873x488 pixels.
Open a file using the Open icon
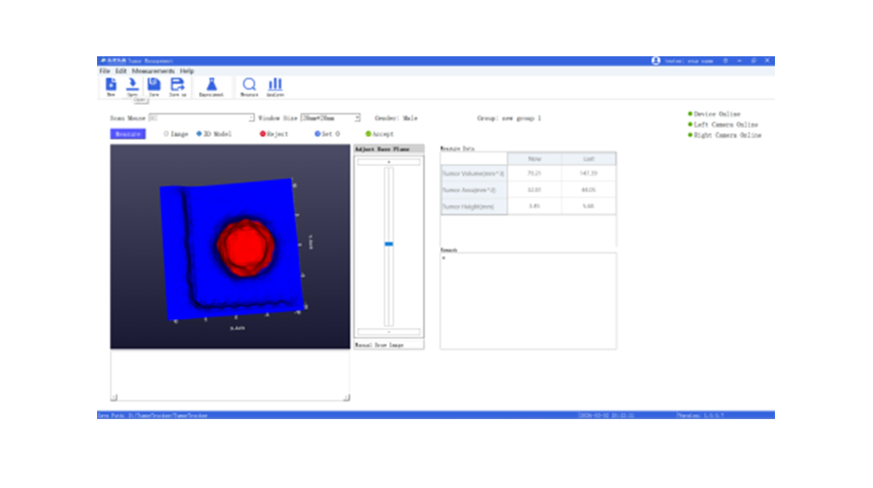[132, 85]
